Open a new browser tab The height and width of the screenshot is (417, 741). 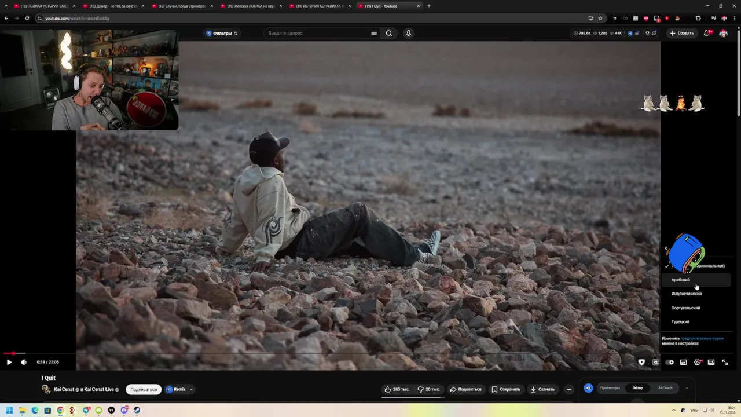[429, 6]
